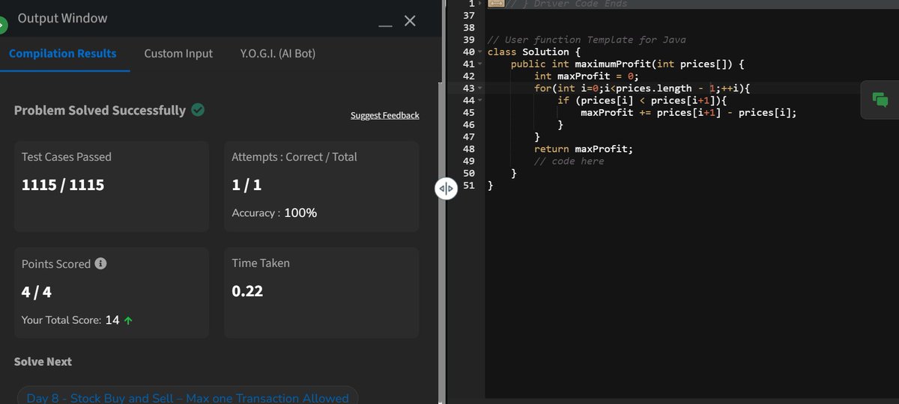Collapse the class Solution fold at line 40
Image resolution: width=899 pixels, height=404 pixels.
481,52
